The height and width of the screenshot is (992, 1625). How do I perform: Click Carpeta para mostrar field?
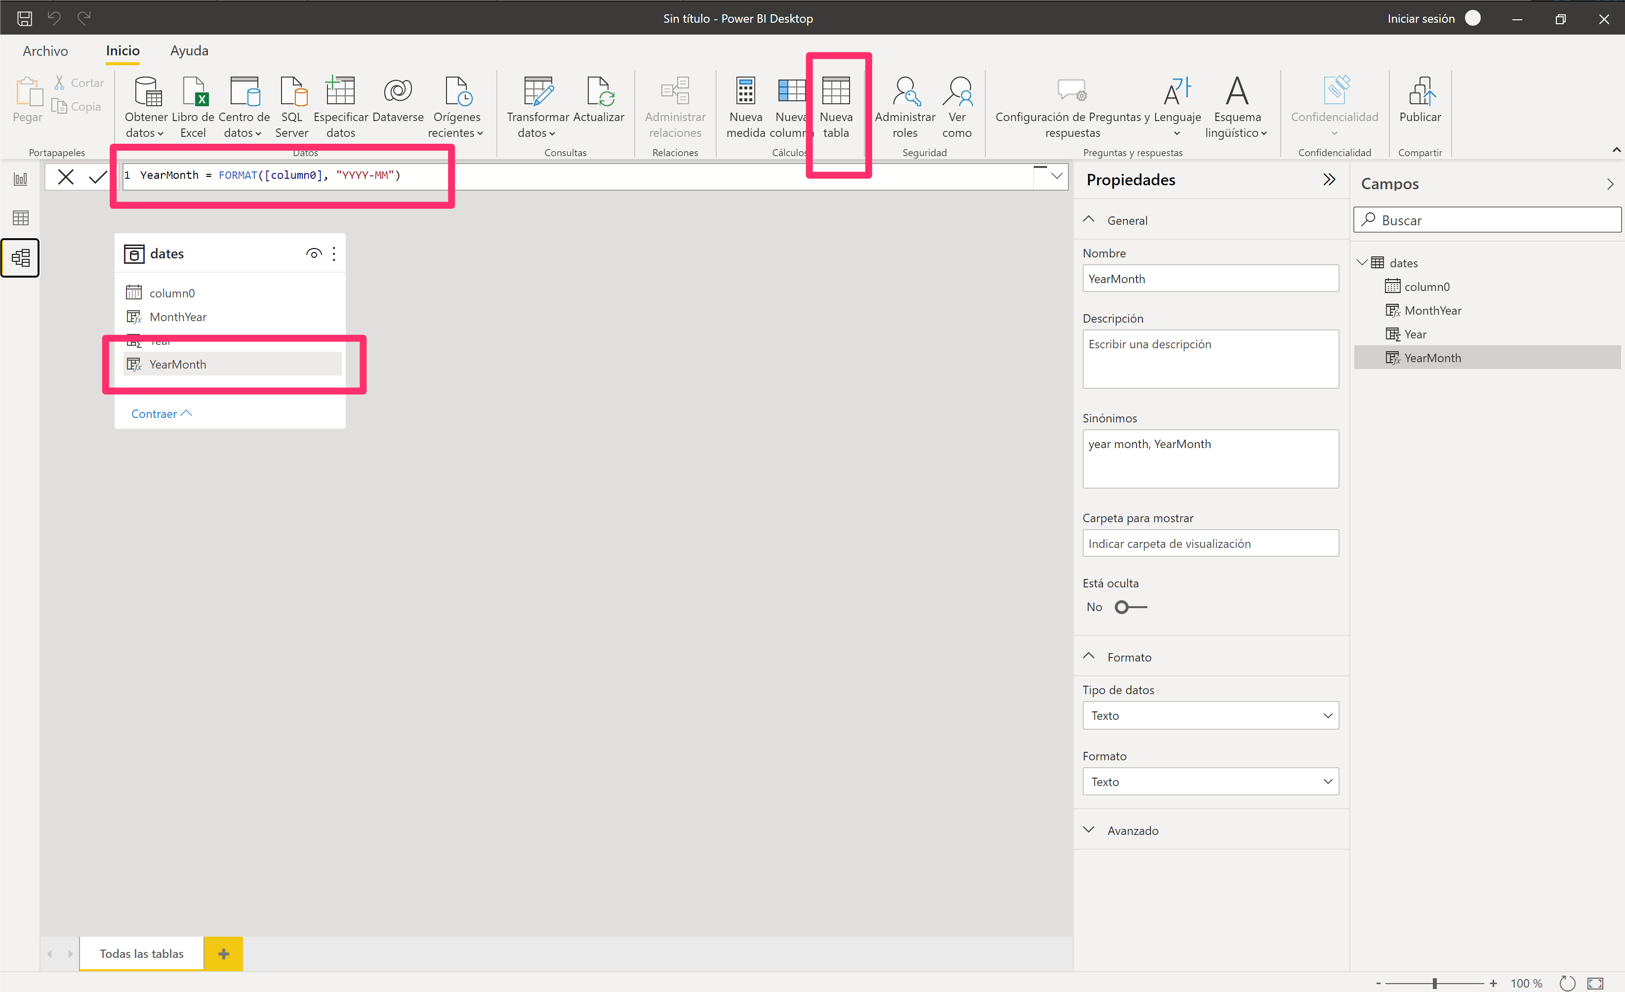coord(1210,543)
